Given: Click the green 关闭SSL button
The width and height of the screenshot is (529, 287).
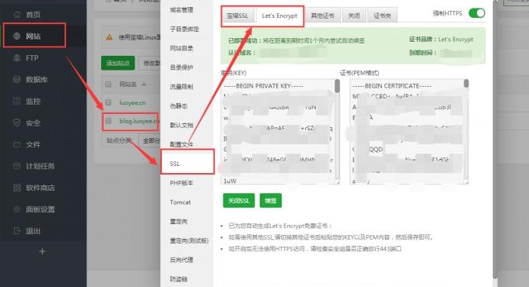Looking at the screenshot, I should pos(239,201).
